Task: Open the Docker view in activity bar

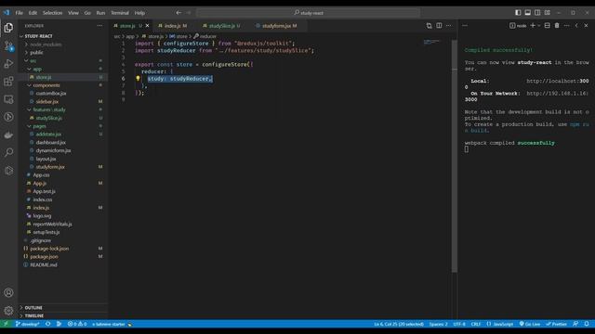Action: click(x=8, y=135)
